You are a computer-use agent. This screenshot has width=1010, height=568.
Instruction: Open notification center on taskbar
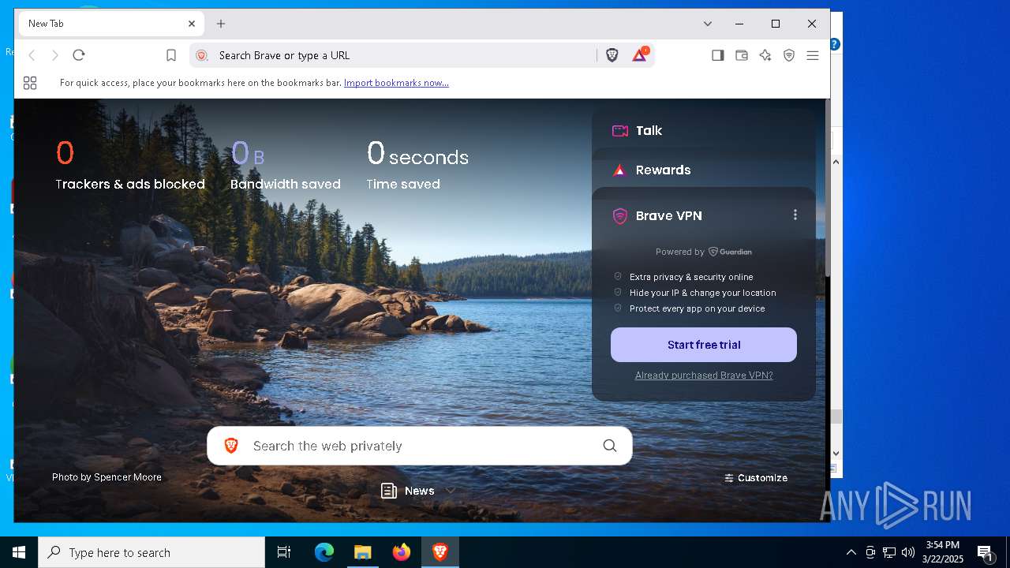click(x=985, y=552)
